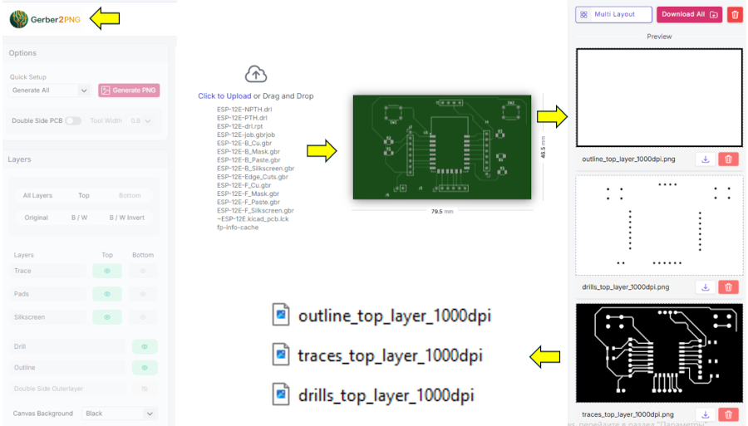Toggle Trace layer Top visibility eye
The width and height of the screenshot is (748, 426).
point(107,271)
